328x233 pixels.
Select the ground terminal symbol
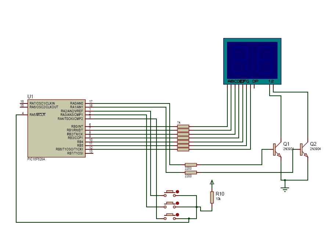pos(285,189)
